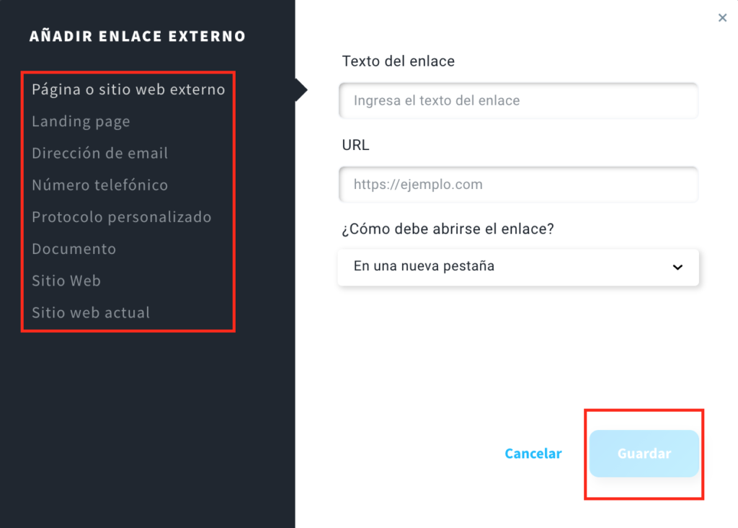
Task: Click the URL input with https://ejemplo.com placeholder
Action: [518, 184]
